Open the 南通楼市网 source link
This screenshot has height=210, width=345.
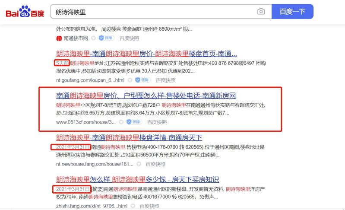click(76, 38)
